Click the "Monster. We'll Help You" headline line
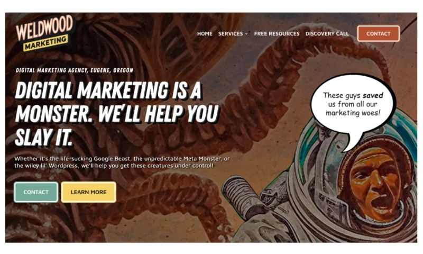This screenshot has width=423, height=254. [116, 114]
